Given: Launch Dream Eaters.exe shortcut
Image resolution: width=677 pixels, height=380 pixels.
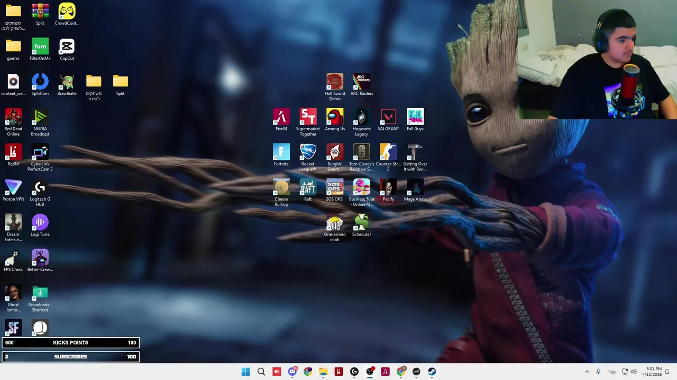Looking at the screenshot, I should click(x=13, y=228).
